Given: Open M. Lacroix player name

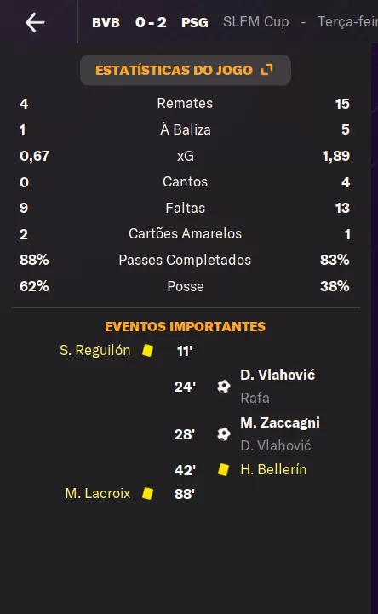Looking at the screenshot, I should coord(98,493).
